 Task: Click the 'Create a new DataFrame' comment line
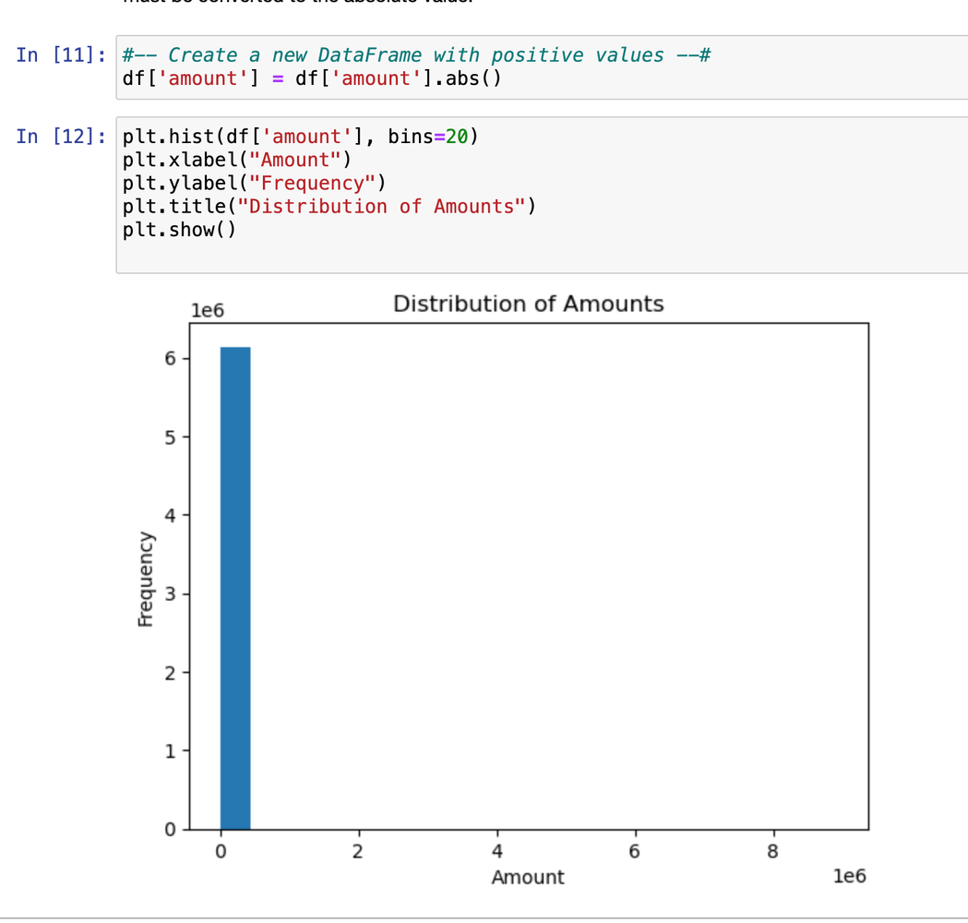pos(415,55)
